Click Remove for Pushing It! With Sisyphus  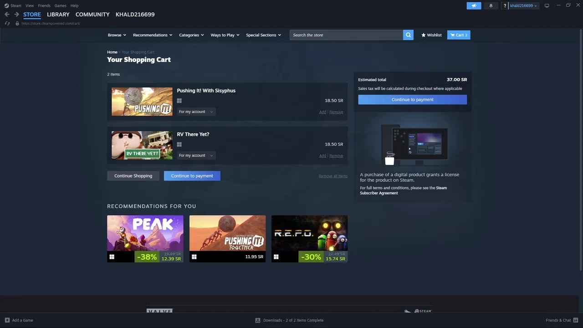[336, 112]
